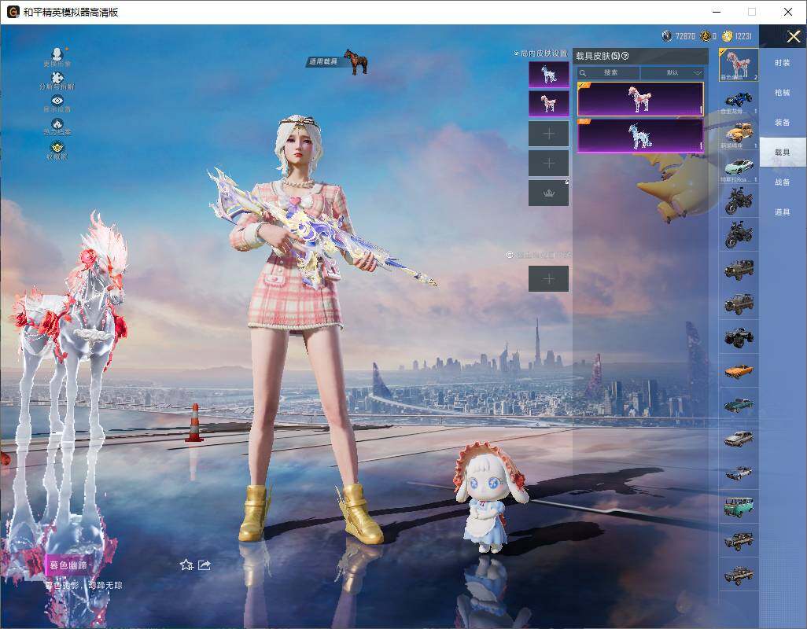Screen dimensions: 807x629
Task: Click the 暮色幽蹄 skin name label
Action: 68,565
